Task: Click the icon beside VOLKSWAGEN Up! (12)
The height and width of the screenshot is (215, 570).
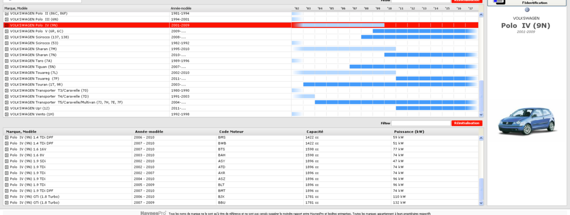Action: point(7,108)
